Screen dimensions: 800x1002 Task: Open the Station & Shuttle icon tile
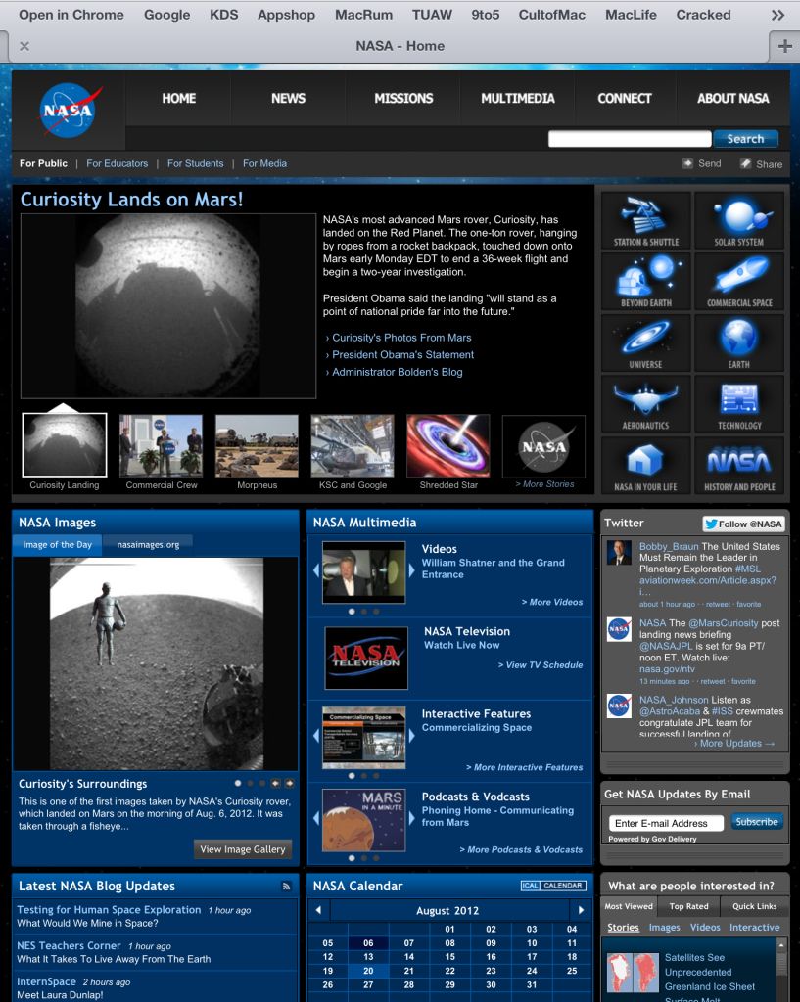[645, 220]
